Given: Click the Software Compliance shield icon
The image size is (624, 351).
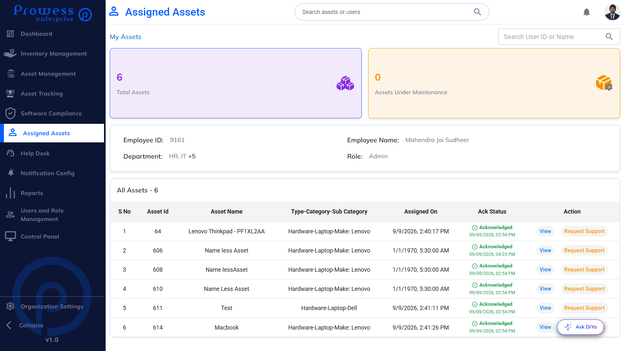Looking at the screenshot, I should (10, 113).
